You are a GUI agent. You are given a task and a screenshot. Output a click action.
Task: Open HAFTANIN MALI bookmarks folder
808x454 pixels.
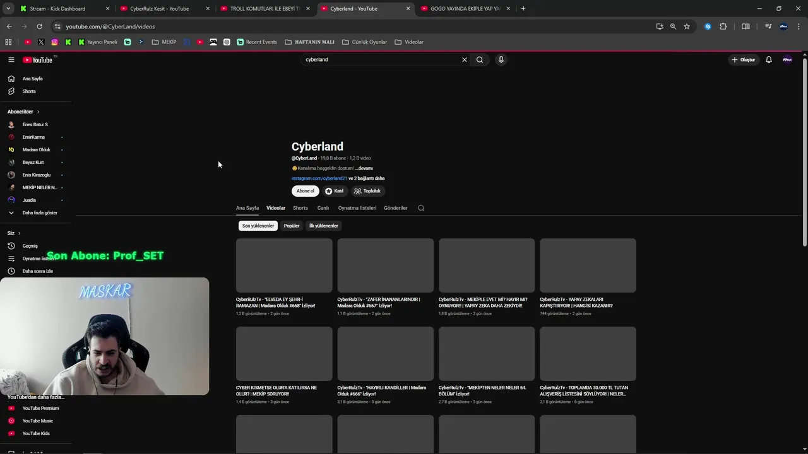(x=309, y=42)
